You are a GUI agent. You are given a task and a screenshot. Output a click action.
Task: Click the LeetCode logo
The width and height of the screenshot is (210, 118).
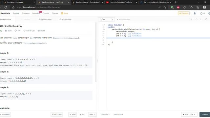click(x=5, y=13)
